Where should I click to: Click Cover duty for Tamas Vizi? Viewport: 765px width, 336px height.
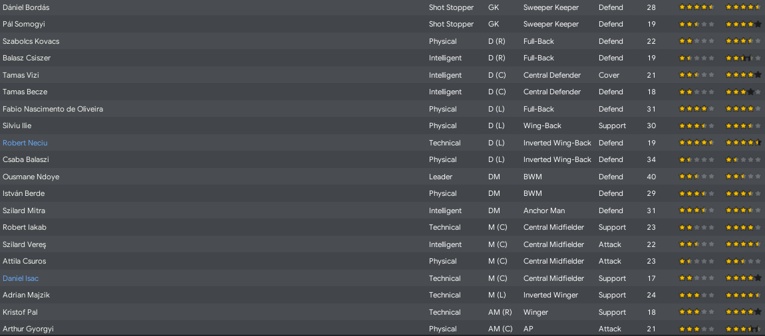(x=609, y=75)
